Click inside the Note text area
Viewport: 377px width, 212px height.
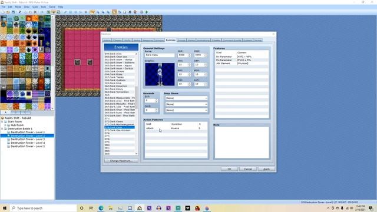[x=242, y=143]
